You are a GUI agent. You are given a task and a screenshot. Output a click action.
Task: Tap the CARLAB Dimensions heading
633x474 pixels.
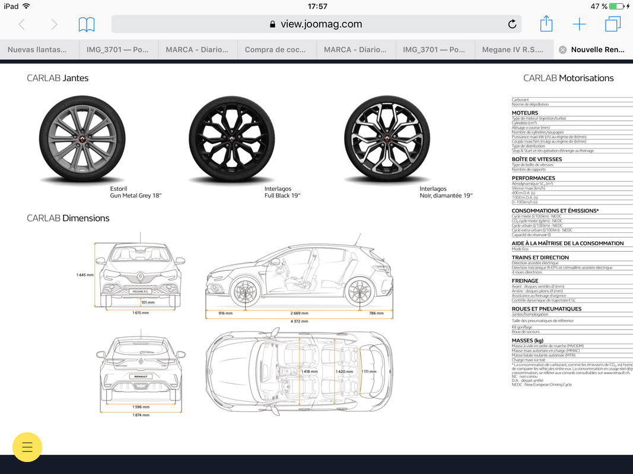coord(68,218)
